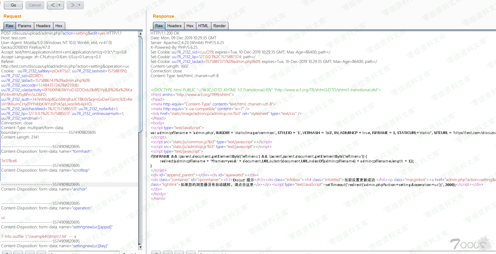Open the Request Headers tab
Image resolution: width=496 pixels, height=254 pixels.
click(43, 26)
